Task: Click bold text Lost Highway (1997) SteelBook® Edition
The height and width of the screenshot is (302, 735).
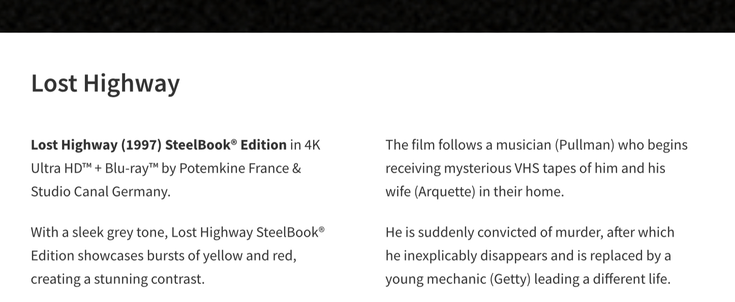Action: 159,145
